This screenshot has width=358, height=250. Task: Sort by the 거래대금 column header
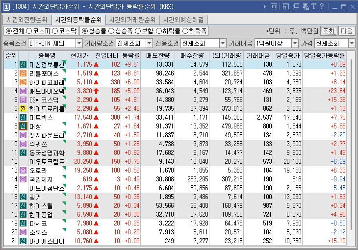click(x=258, y=55)
